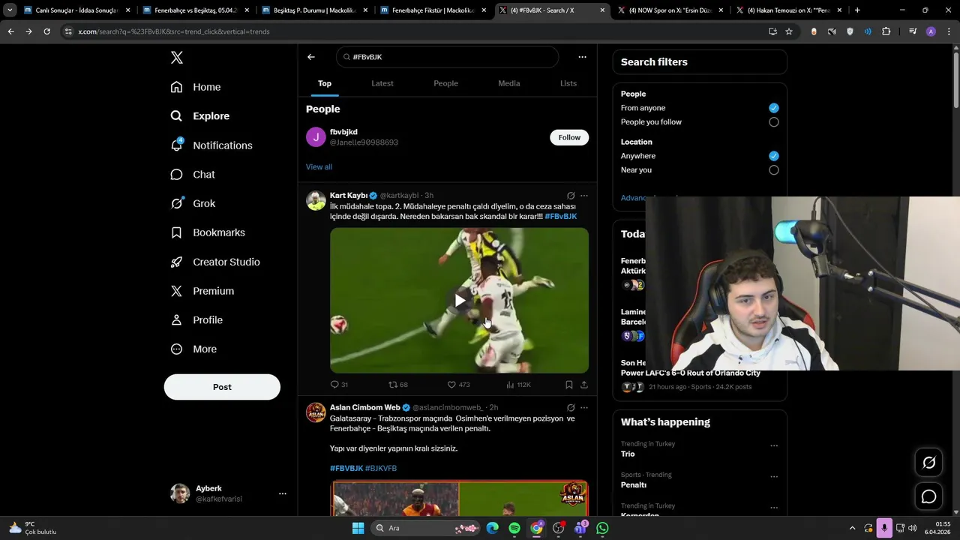This screenshot has width=960, height=540.
Task: Reply to Kart Kaybı post with 31 replies
Action: pyautogui.click(x=339, y=385)
